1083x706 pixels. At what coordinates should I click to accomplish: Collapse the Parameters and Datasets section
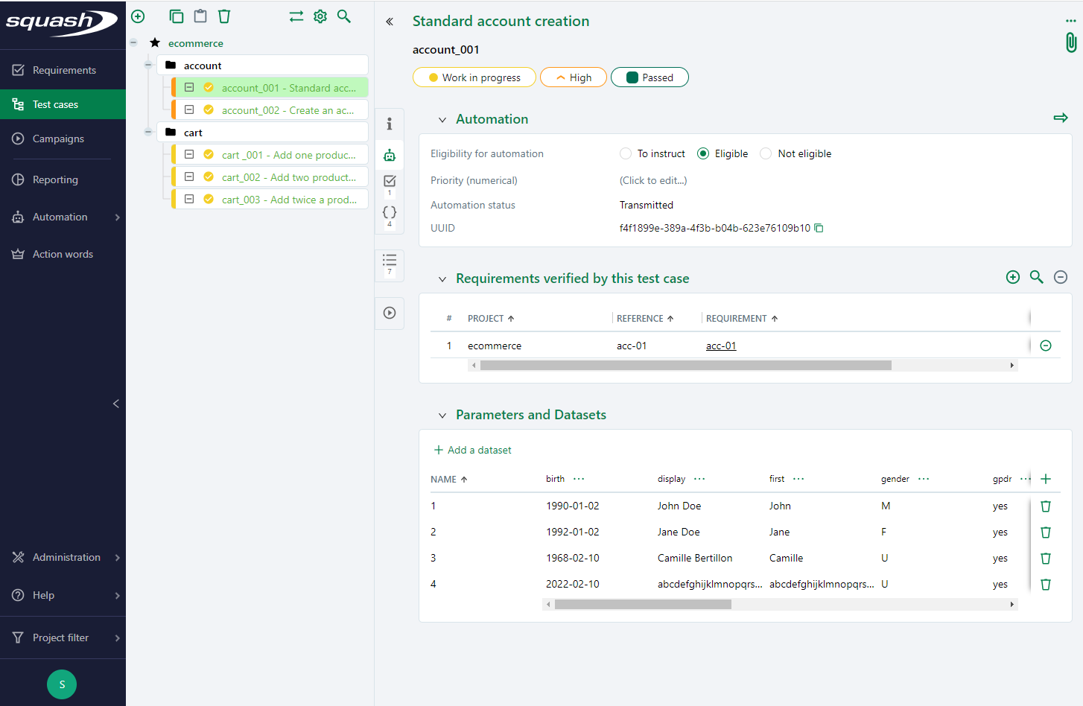click(442, 416)
